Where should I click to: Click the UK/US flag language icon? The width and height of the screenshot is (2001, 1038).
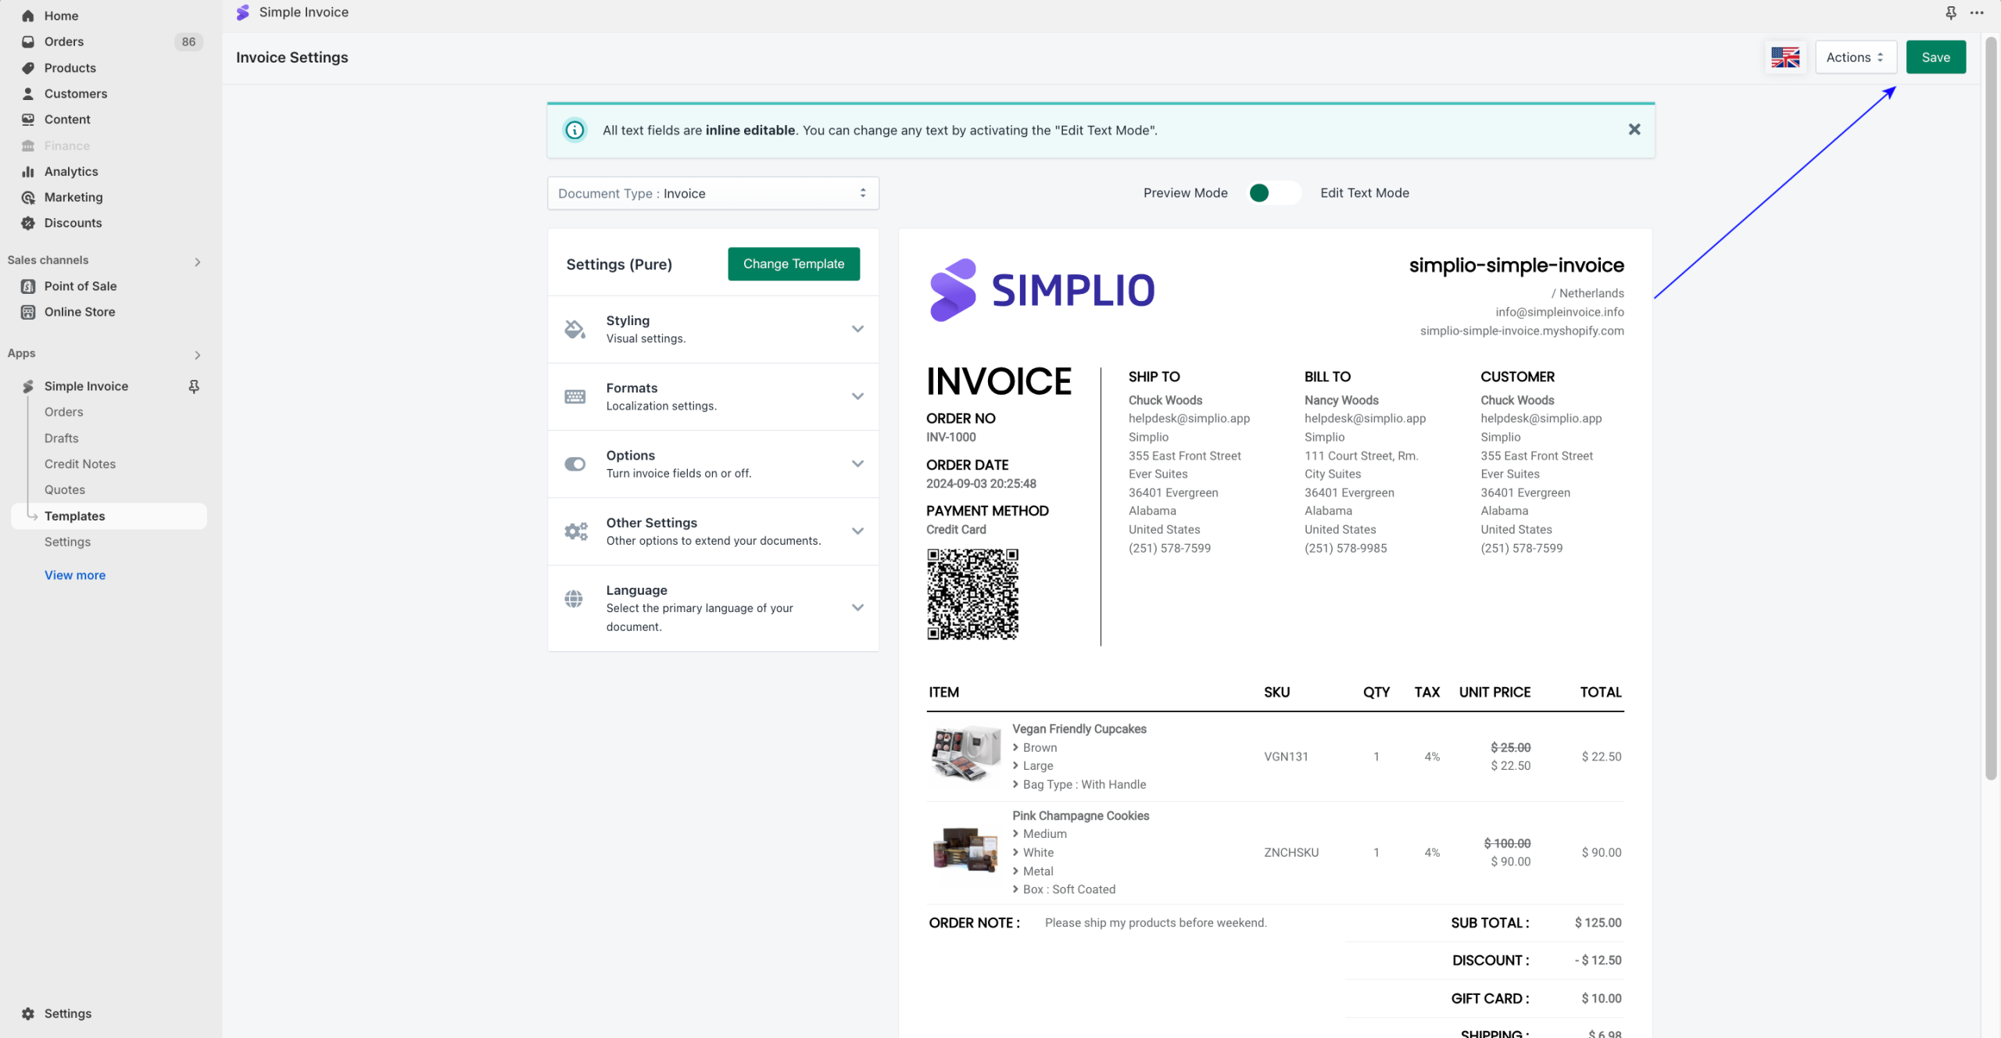click(1784, 57)
